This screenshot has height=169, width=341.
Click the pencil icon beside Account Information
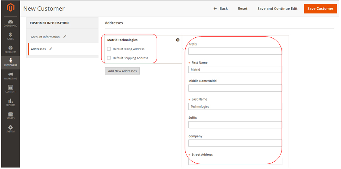coord(64,37)
